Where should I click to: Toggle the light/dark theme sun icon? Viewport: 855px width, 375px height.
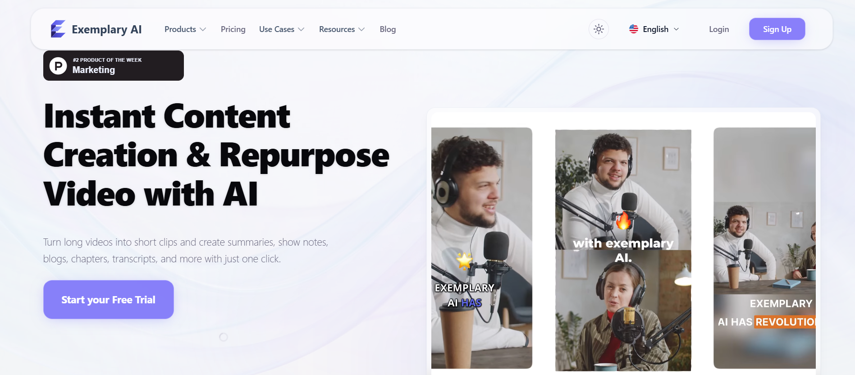[x=599, y=29]
